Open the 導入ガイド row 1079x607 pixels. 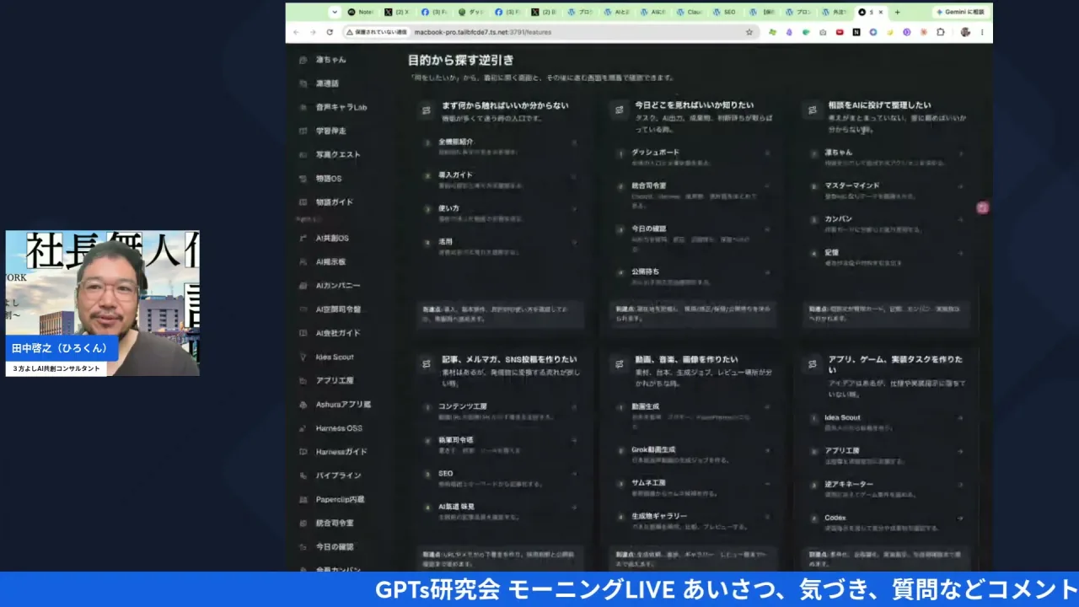point(501,179)
